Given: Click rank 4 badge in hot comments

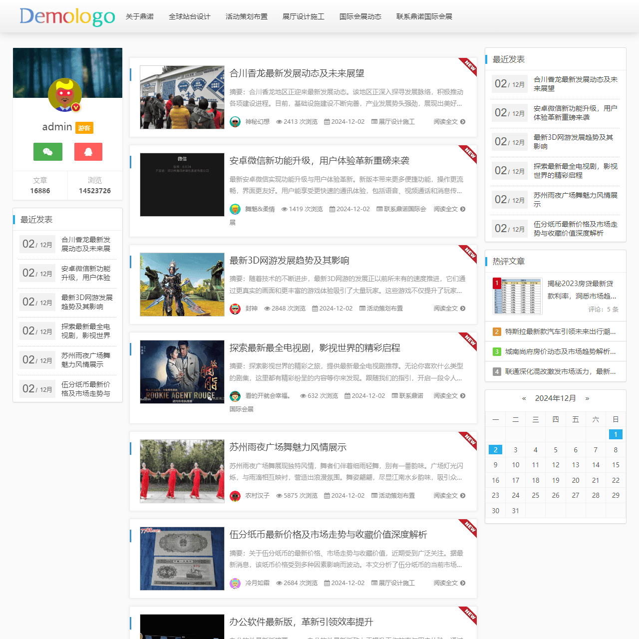Looking at the screenshot, I should [x=497, y=371].
